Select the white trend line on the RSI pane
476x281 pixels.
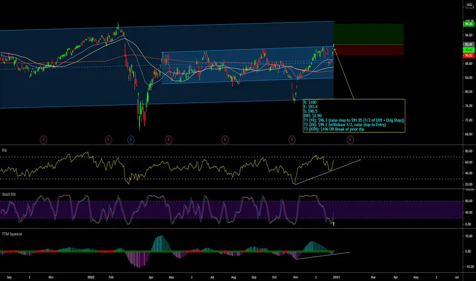click(x=327, y=172)
